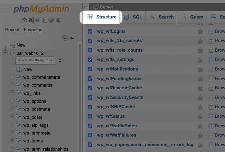The height and width of the screenshot is (152, 225).
Task: Click the table filter input field
Action: 35,60
